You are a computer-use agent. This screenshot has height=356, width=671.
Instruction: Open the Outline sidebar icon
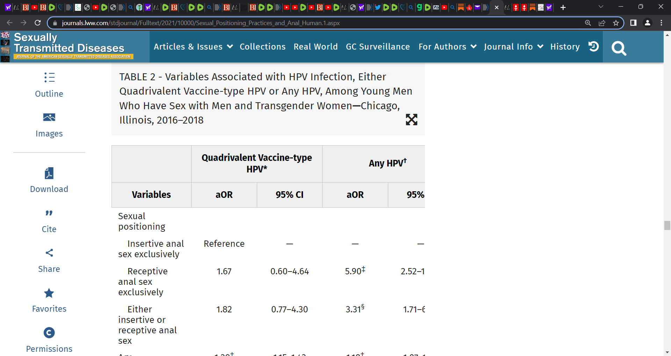pyautogui.click(x=49, y=77)
